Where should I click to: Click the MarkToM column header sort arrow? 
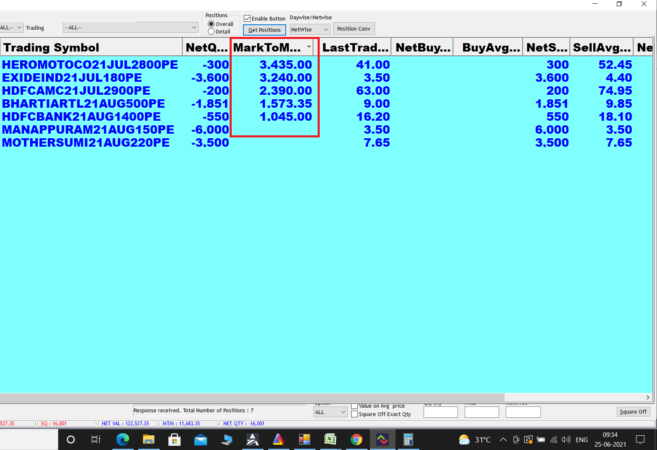click(x=309, y=47)
